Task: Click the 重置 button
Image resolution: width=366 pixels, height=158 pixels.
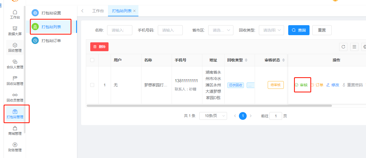Action: (322, 30)
